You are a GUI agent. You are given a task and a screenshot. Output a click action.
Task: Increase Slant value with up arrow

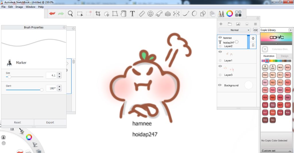[59, 87]
